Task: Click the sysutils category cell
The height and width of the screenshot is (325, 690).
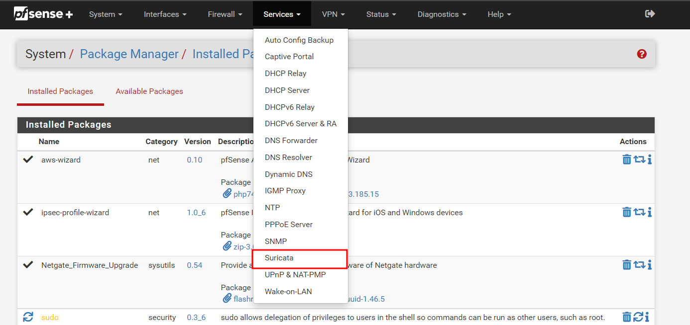Action: click(x=162, y=265)
